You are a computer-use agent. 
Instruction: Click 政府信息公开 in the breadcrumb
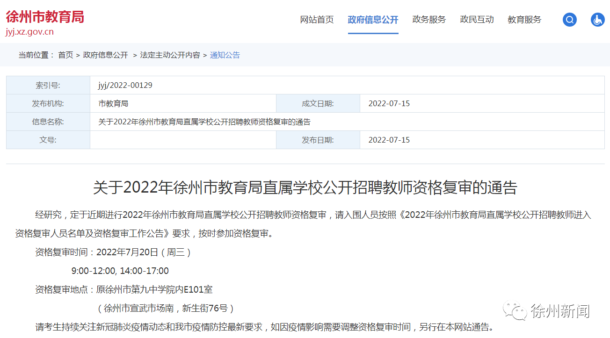tap(105, 55)
